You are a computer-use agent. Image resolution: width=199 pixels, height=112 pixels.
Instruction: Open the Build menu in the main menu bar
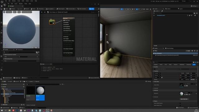(23, 1)
